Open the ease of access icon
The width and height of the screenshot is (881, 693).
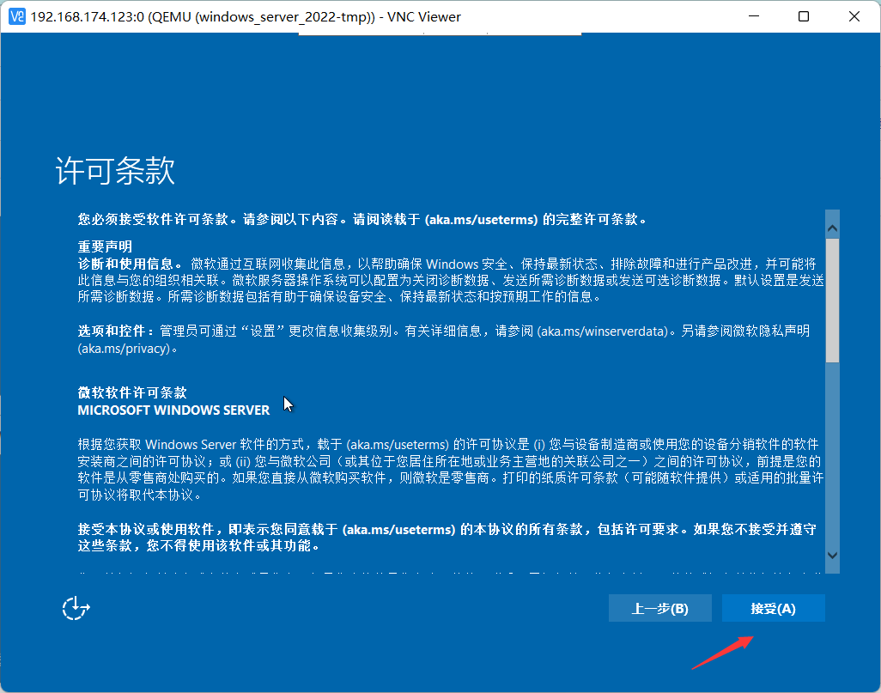coord(76,608)
